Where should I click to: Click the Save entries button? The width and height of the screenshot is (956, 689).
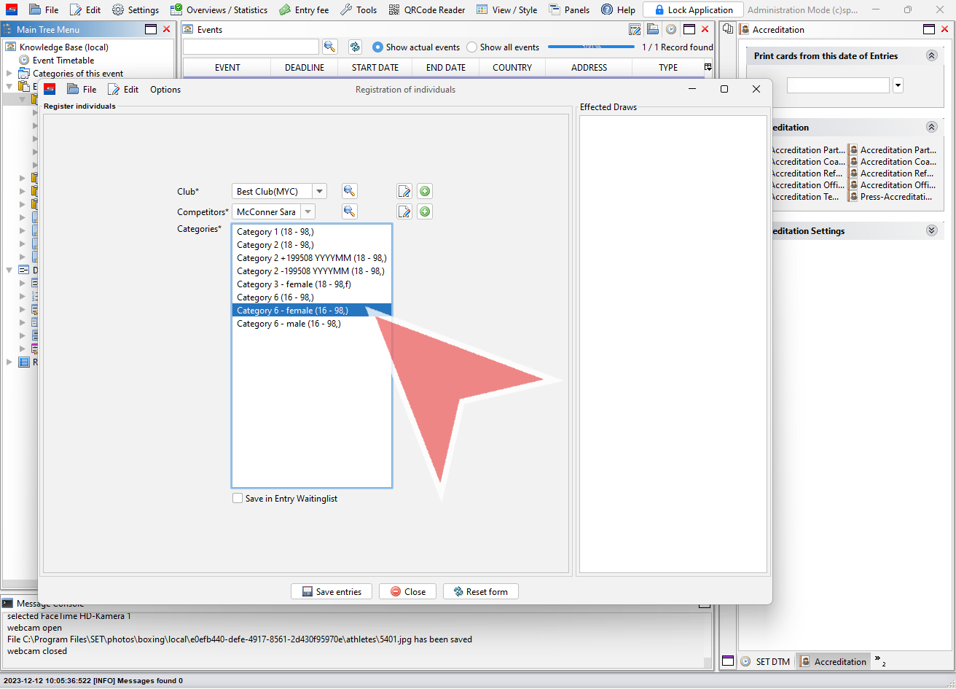click(332, 591)
